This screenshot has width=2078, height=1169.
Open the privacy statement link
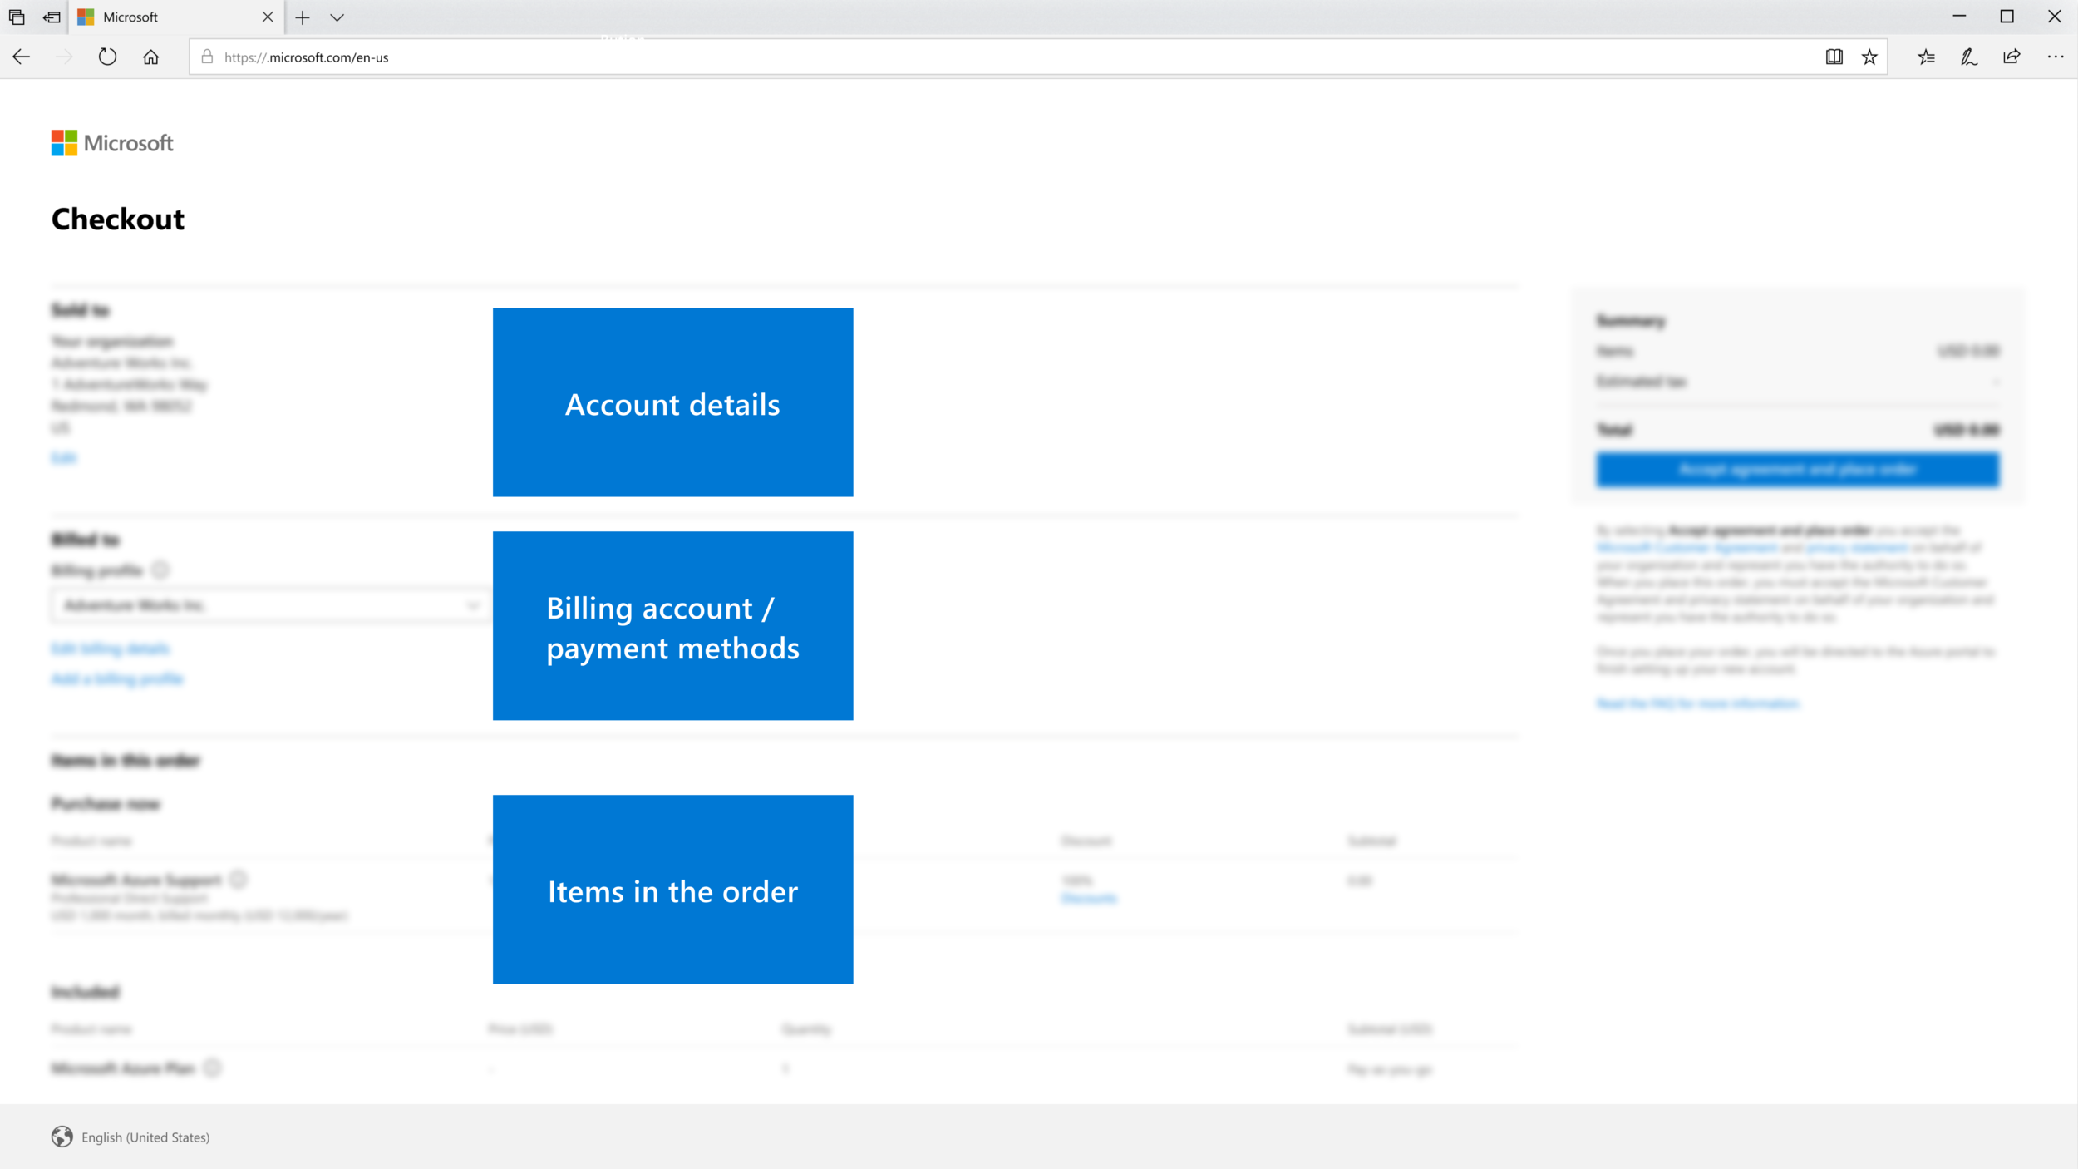pos(1856,548)
